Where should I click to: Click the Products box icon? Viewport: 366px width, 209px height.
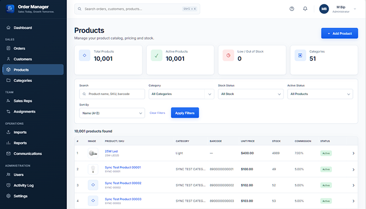click(x=8, y=69)
